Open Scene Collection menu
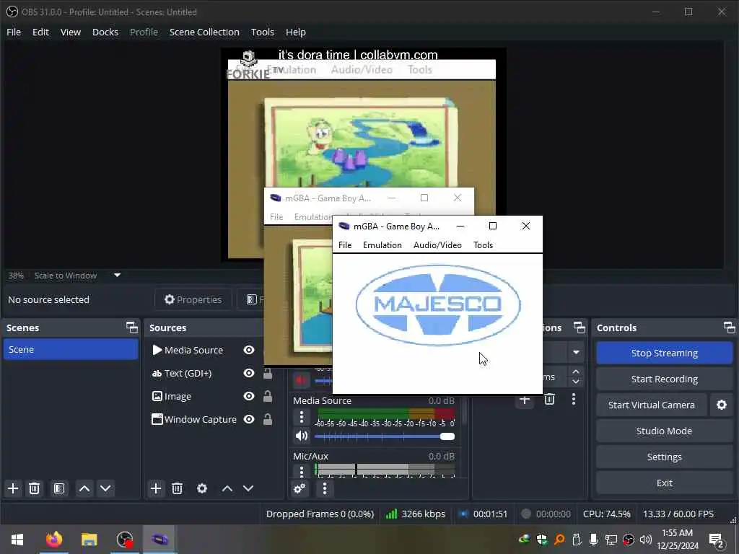 tap(204, 32)
